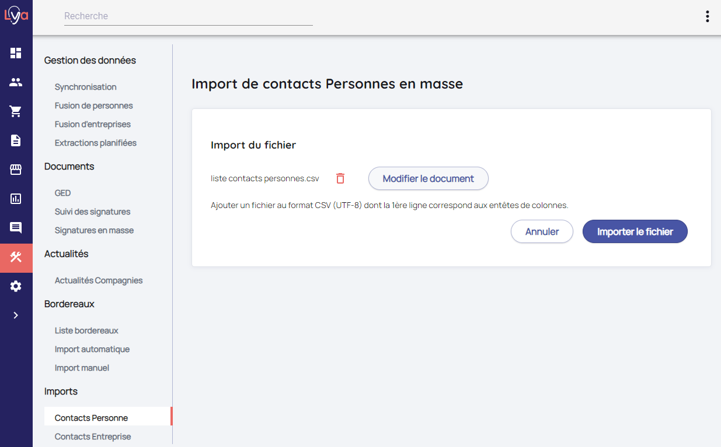The width and height of the screenshot is (721, 447).
Task: Expand the left sidebar with chevron arrow
Action: 16,315
